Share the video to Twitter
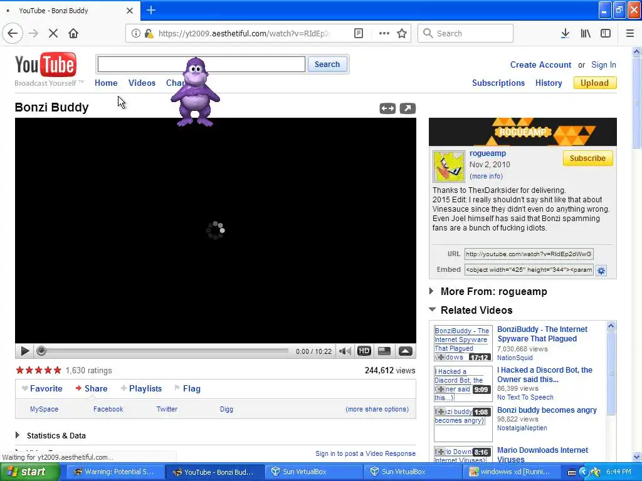 coord(167,409)
